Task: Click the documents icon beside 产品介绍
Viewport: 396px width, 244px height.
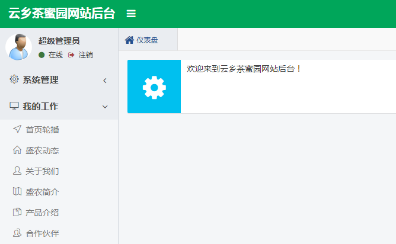Action: [x=17, y=213]
